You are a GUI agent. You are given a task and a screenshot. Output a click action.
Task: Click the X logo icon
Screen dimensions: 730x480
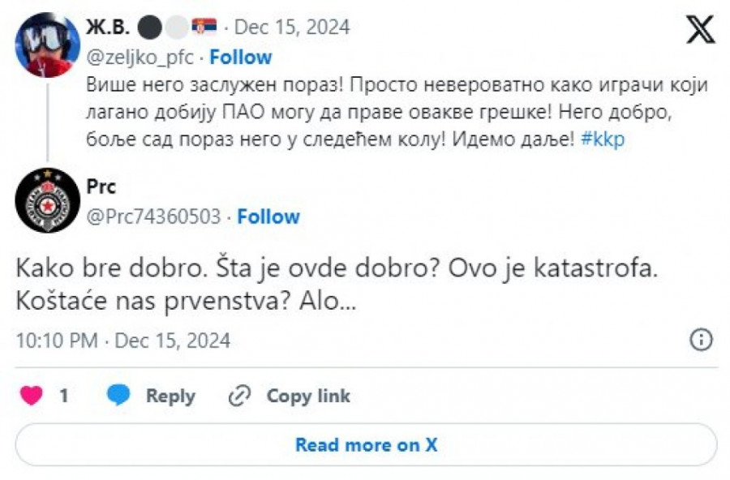coord(700,30)
